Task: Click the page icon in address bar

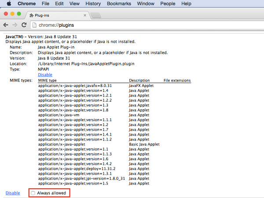Action: click(34, 25)
